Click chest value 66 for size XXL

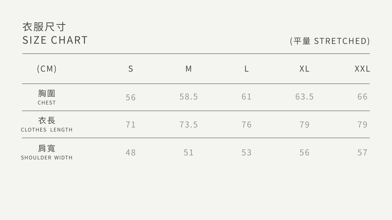[362, 97]
